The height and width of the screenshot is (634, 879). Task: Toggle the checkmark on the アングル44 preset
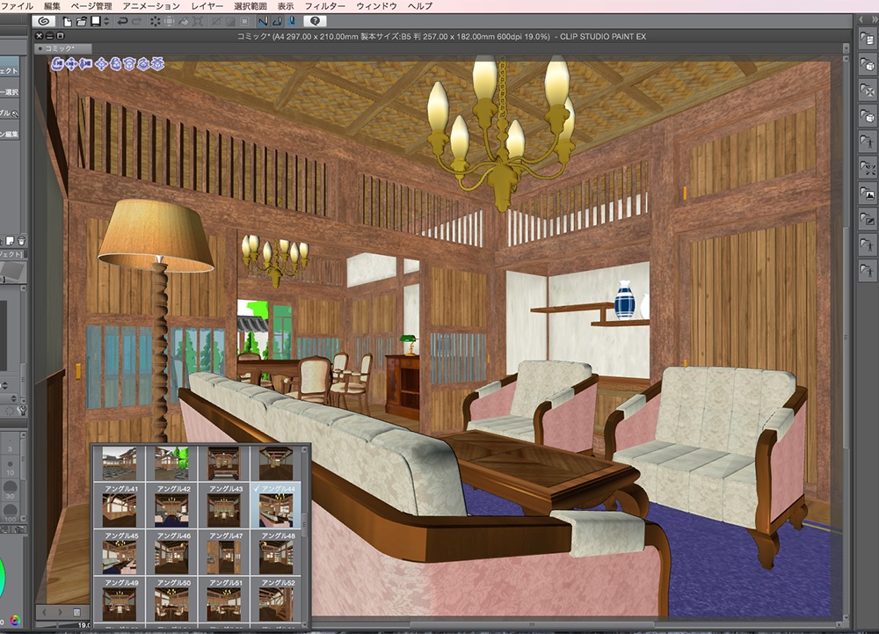tap(258, 488)
